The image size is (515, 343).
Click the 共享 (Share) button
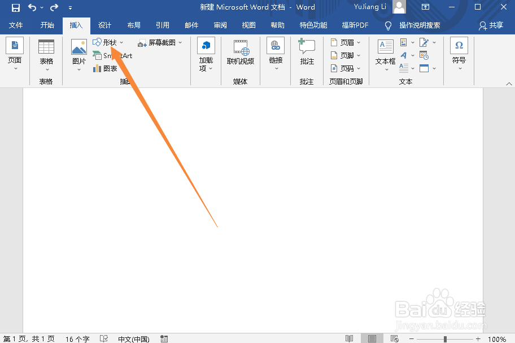tap(491, 25)
